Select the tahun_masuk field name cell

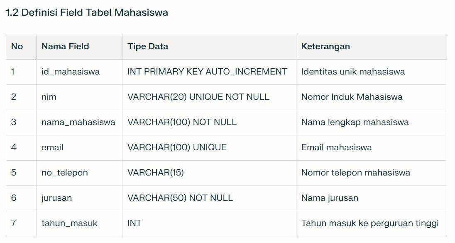pyautogui.click(x=69, y=223)
